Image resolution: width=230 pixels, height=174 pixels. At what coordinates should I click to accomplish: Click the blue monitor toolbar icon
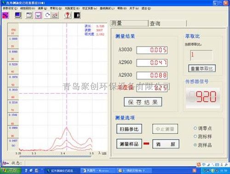[18, 16]
